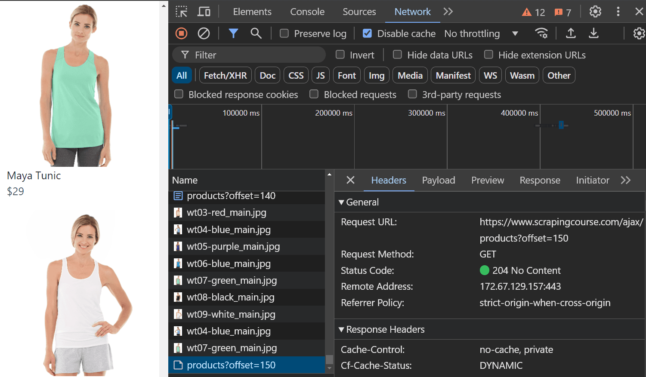Open the Elements panel tab
This screenshot has width=646, height=377.
pyautogui.click(x=252, y=12)
